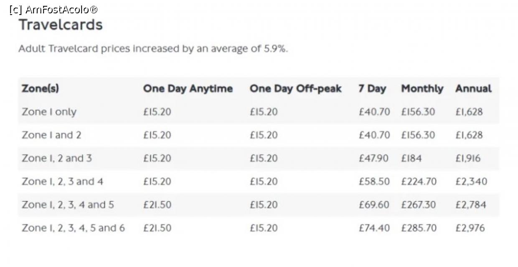Screen dimensions: 518x267
Task: Select the £2,976 annual price
Action: click(x=470, y=228)
